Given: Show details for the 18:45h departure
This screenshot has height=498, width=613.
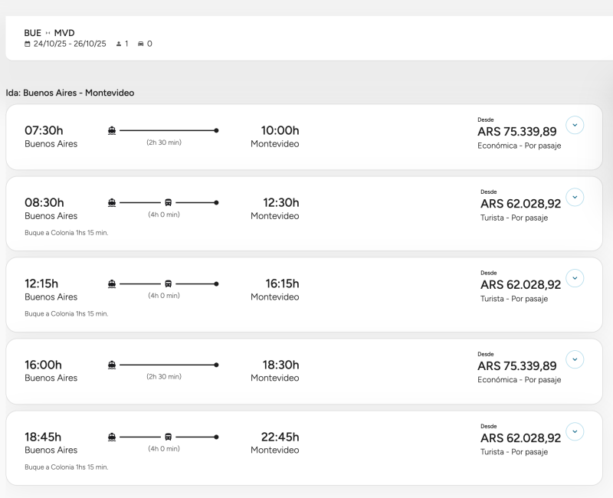Looking at the screenshot, I should tap(575, 431).
